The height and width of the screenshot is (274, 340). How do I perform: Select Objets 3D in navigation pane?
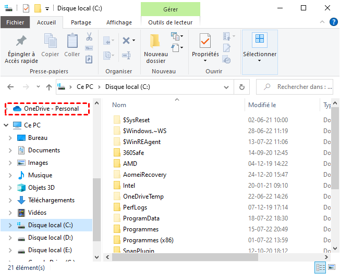41,188
